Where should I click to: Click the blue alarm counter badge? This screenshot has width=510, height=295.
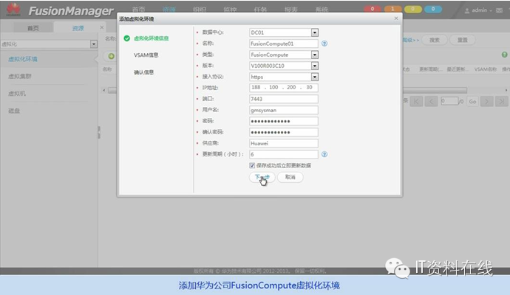[433, 9]
